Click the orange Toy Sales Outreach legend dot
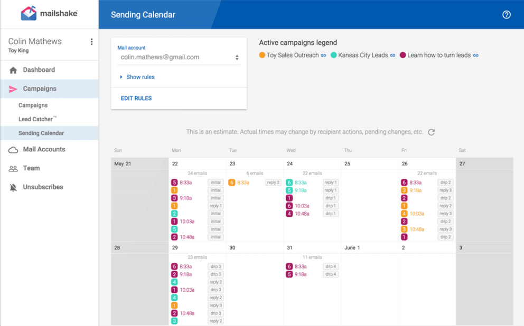The width and height of the screenshot is (524, 326). (262, 55)
